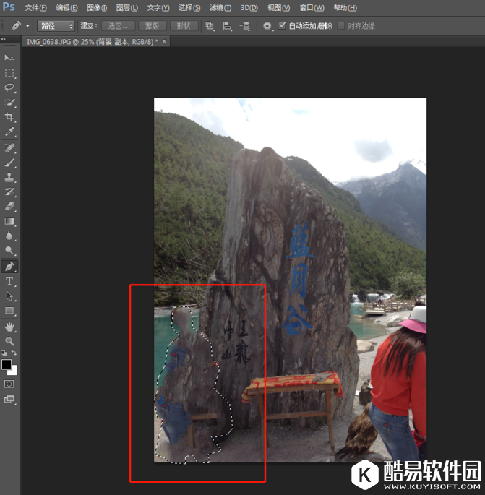The height and width of the screenshot is (495, 485).
Task: Choose the Eyedropper tool
Action: (x=9, y=132)
